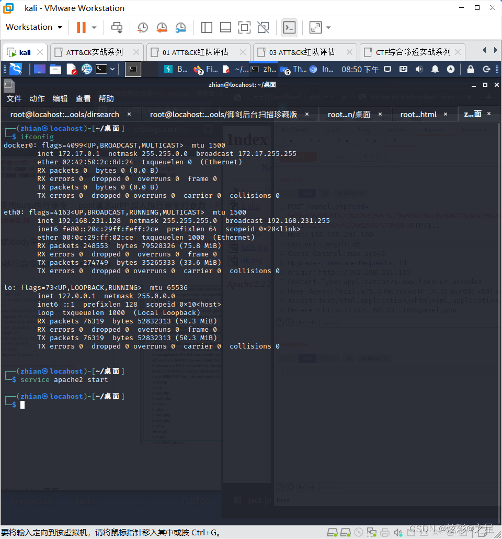Switch to the Burp Suite taskbar window
The width and height of the screenshot is (502, 539).
click(x=176, y=70)
